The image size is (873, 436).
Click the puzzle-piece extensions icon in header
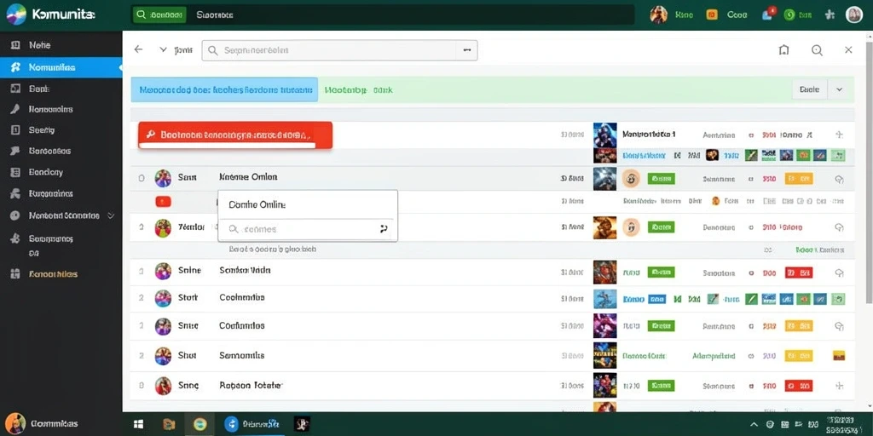[830, 15]
